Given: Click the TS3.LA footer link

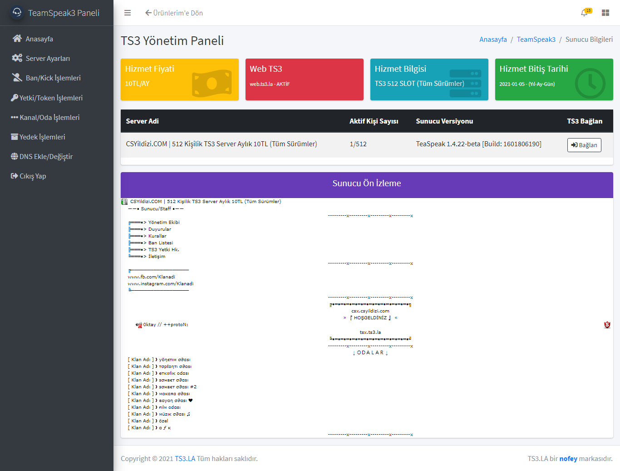Looking at the screenshot, I should 185,459.
